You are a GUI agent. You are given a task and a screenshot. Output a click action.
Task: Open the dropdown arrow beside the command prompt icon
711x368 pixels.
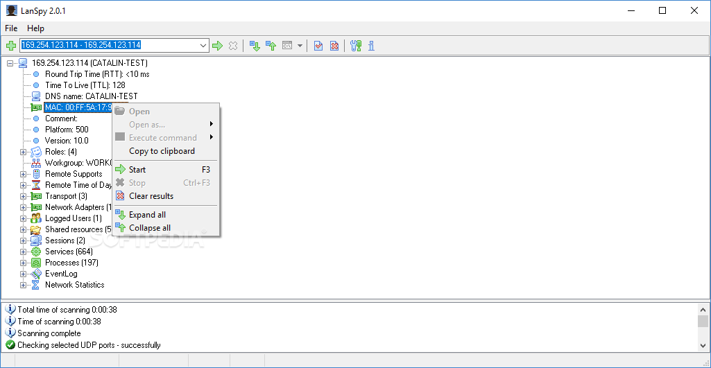[x=300, y=46]
